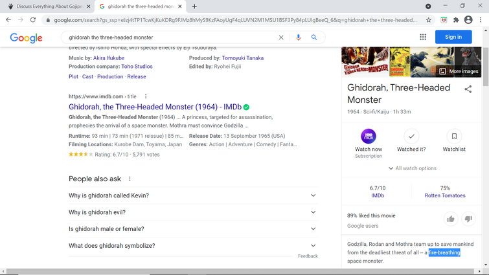
Task: Open the Chrome profile avatar menu
Action: coord(468,20)
